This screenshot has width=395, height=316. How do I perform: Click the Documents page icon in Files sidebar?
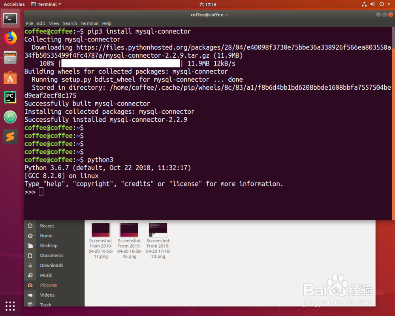(30, 256)
